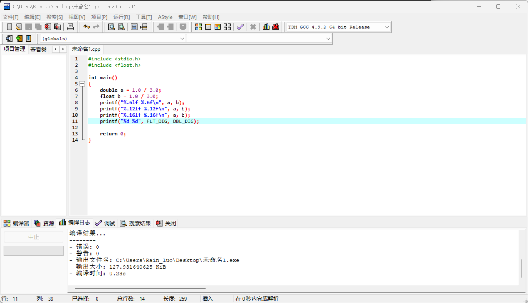The image size is (528, 303).
Task: Click the 中止 button
Action: (34, 237)
